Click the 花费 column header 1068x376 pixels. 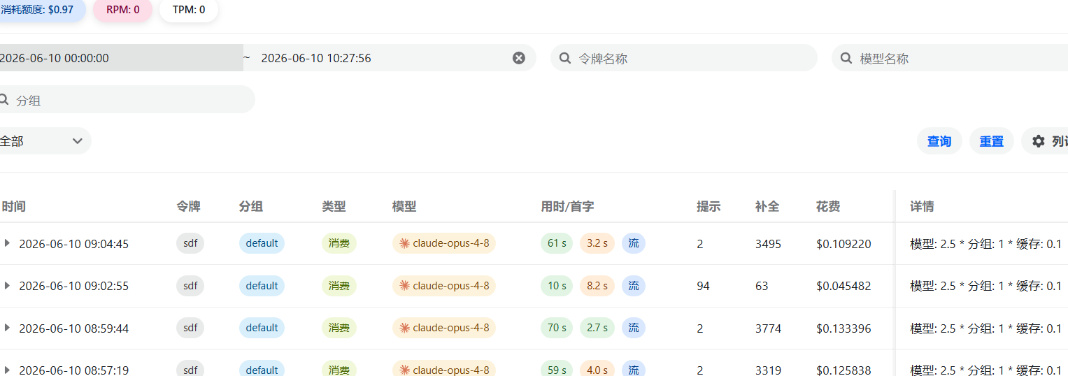(828, 207)
